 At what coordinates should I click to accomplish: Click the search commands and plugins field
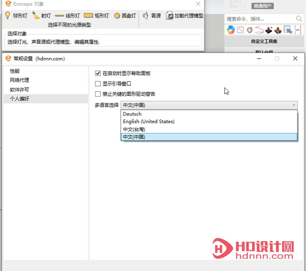tap(260, 19)
